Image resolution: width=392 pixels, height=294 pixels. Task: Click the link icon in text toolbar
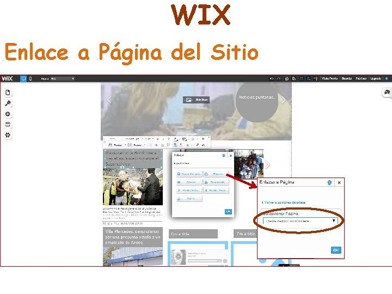click(x=198, y=145)
